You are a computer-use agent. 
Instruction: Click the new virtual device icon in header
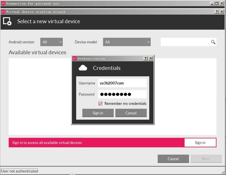point(7,21)
